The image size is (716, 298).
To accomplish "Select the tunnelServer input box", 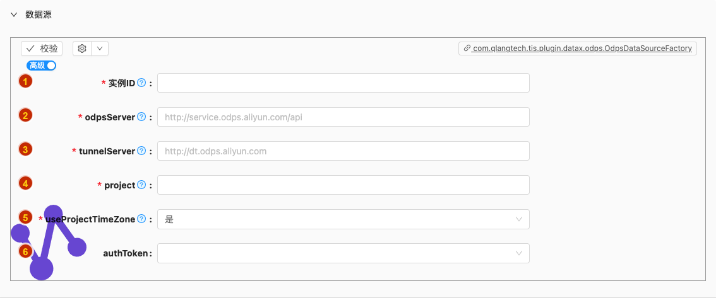I will [343, 151].
